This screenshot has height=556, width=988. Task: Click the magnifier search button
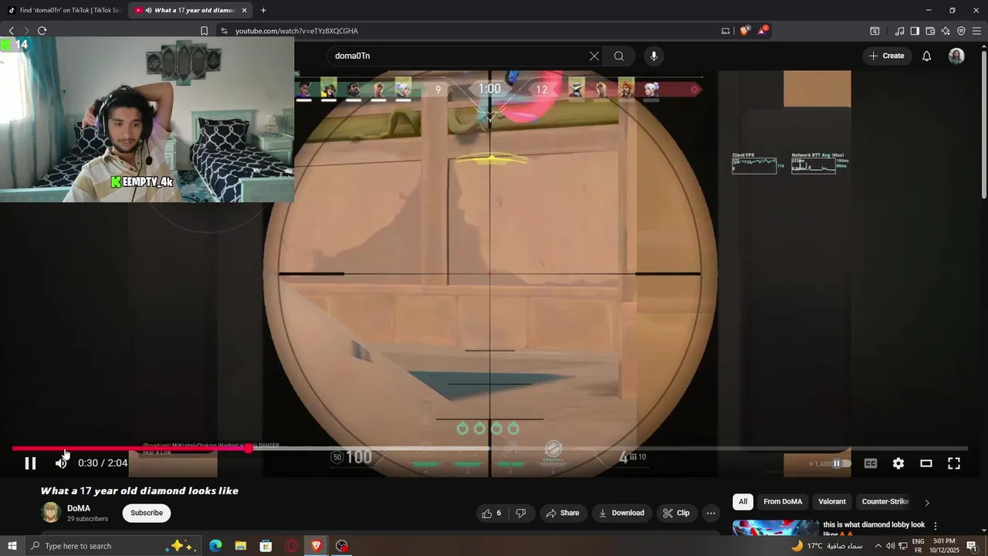619,56
